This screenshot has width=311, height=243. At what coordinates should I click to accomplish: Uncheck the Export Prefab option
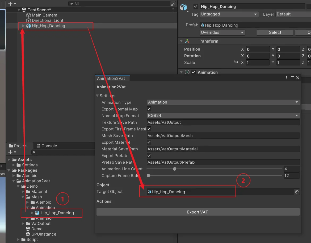click(149, 155)
